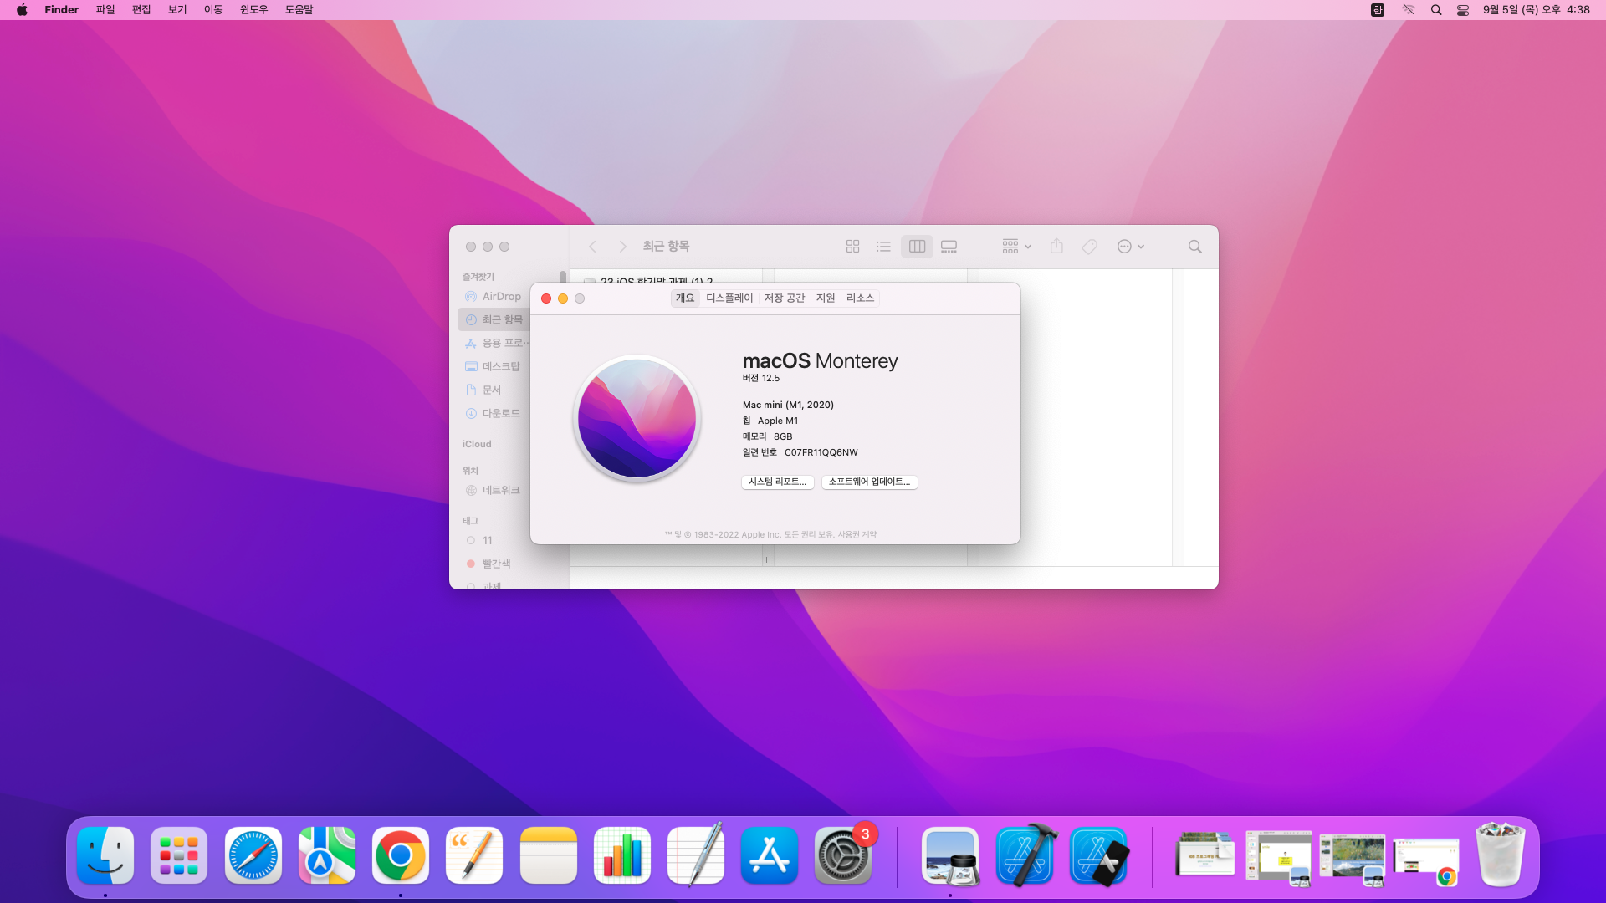Open the Finder icon in the Dock
The height and width of the screenshot is (903, 1606).
(x=105, y=855)
